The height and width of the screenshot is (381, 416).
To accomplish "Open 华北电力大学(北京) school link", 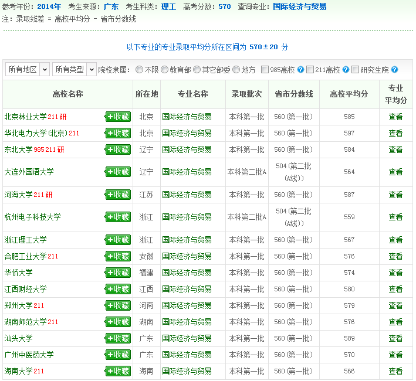I will click(x=36, y=133).
